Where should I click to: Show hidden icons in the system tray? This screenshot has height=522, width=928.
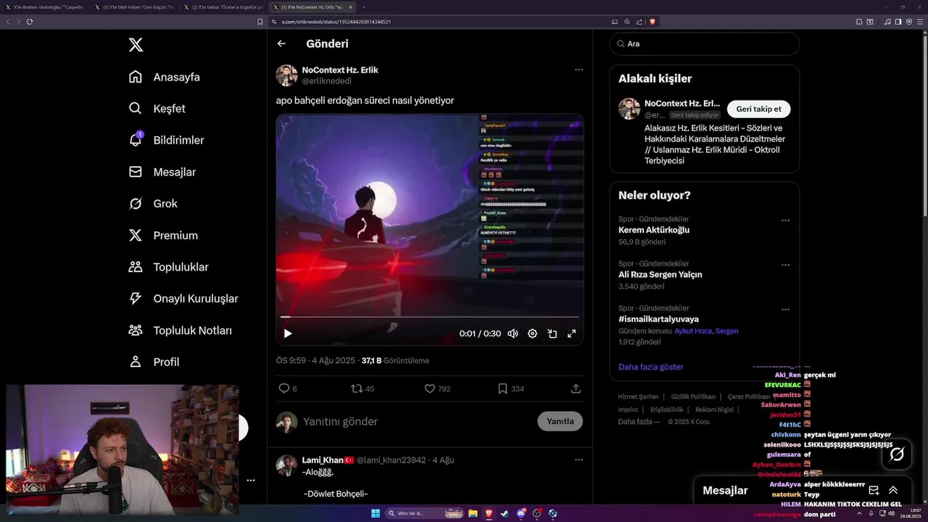point(859,513)
